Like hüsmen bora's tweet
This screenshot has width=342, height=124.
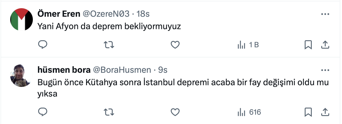175,112
